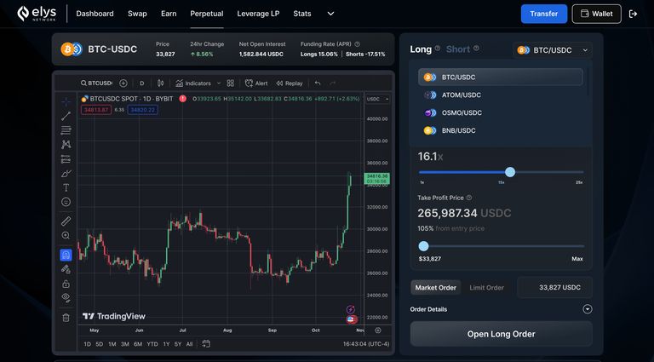Expand the navigation more chevron
Viewport: 654px width, 362px height.
(x=330, y=14)
